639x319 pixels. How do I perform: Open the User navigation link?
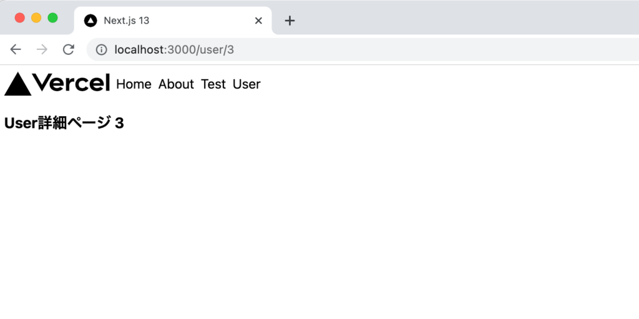[x=246, y=84]
